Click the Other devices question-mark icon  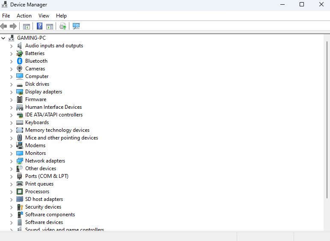click(x=20, y=168)
